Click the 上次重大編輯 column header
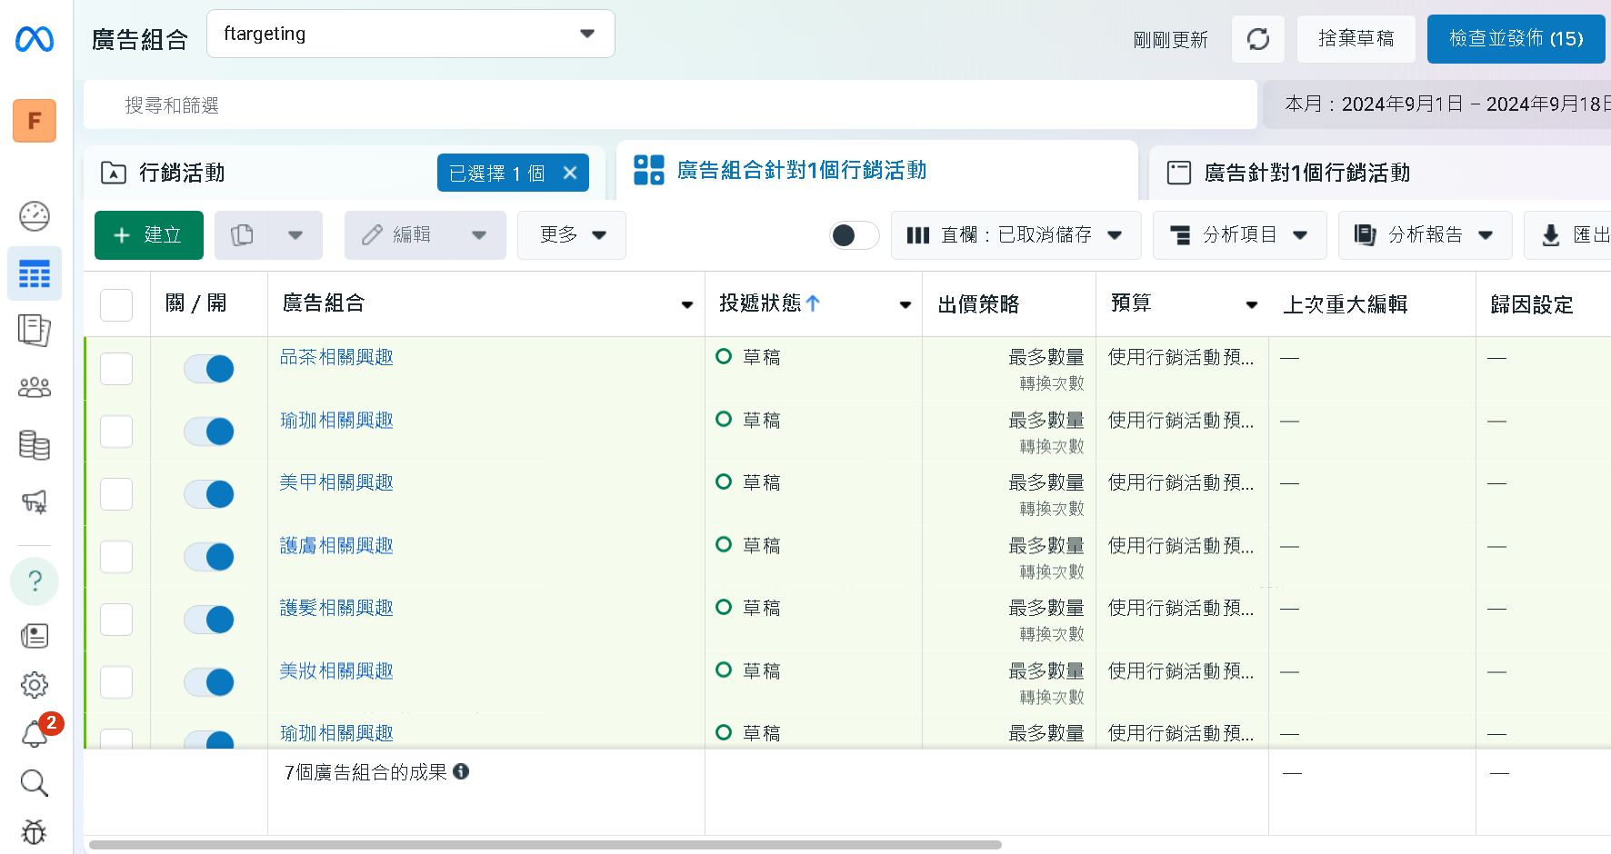The width and height of the screenshot is (1611, 854). tap(1346, 304)
